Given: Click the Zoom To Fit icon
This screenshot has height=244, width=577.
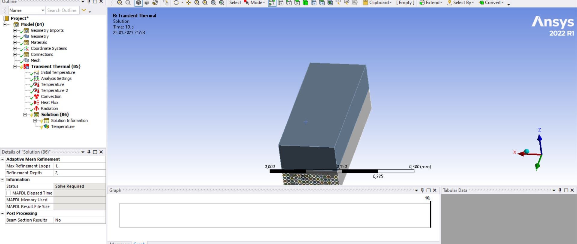Looking at the screenshot, I should [213, 3].
